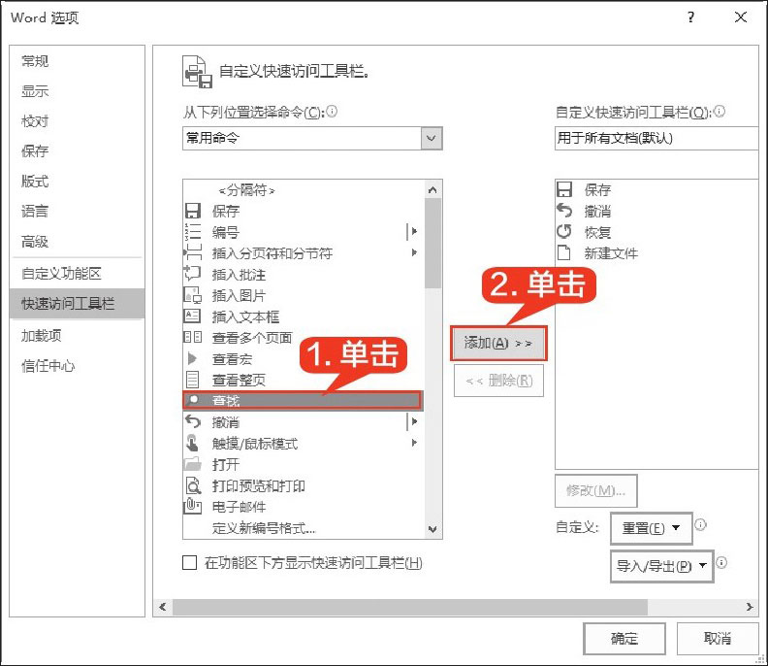Confirm with the 确定 button
Screen dimensions: 768x666
624,639
